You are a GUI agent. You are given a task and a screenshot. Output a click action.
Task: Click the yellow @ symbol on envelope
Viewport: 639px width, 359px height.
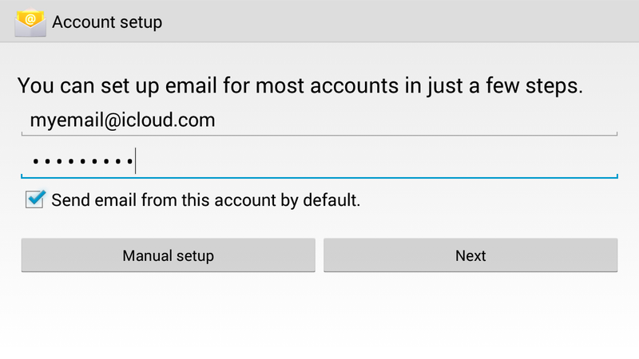(x=30, y=19)
